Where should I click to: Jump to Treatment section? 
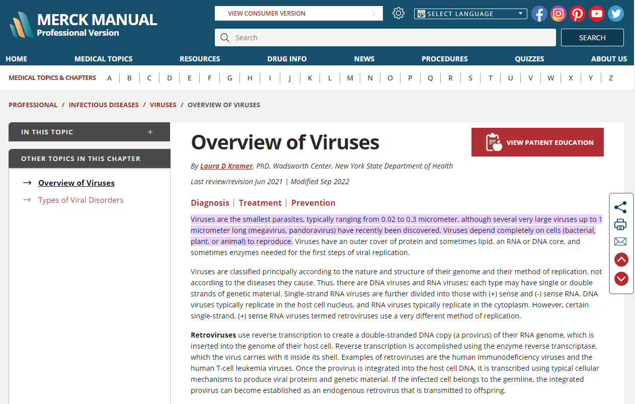260,203
